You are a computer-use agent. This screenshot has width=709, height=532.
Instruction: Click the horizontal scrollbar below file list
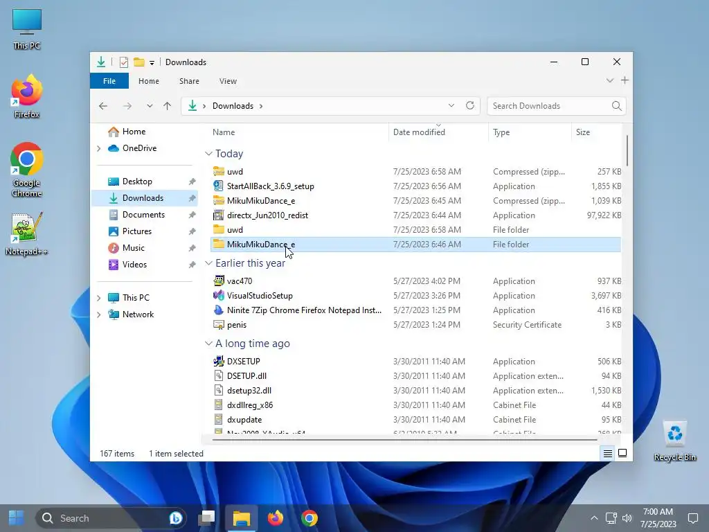(404, 438)
